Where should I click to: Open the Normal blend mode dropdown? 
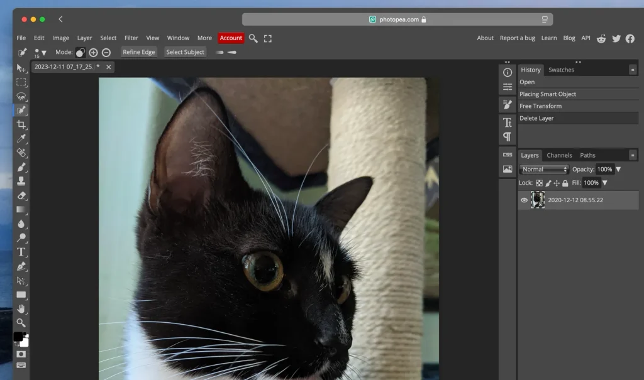click(x=543, y=169)
